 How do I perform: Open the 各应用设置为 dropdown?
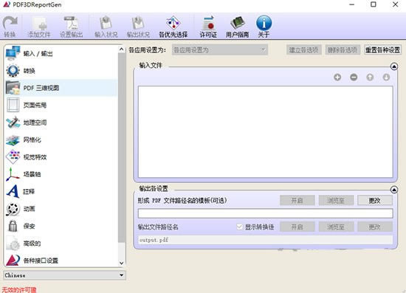[x=220, y=49]
